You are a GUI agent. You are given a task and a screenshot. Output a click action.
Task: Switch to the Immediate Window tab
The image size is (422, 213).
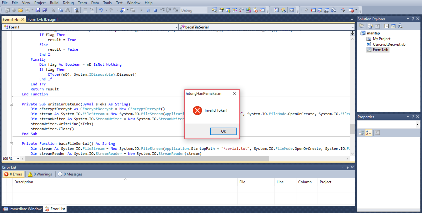click(22, 209)
